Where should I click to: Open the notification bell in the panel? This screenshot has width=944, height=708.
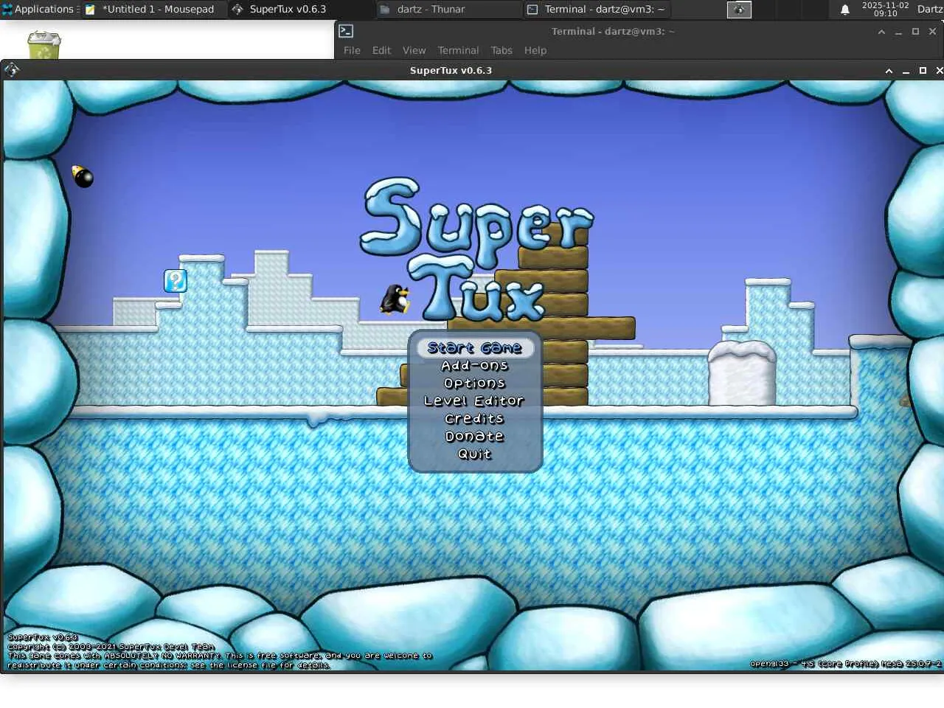[x=845, y=10]
